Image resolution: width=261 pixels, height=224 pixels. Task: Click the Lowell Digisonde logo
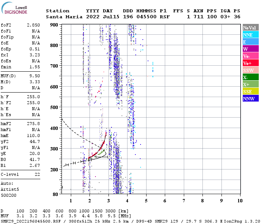click(x=14, y=8)
